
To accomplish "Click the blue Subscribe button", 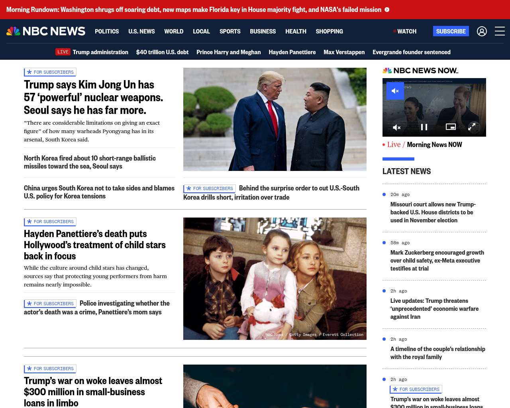I will tap(451, 31).
